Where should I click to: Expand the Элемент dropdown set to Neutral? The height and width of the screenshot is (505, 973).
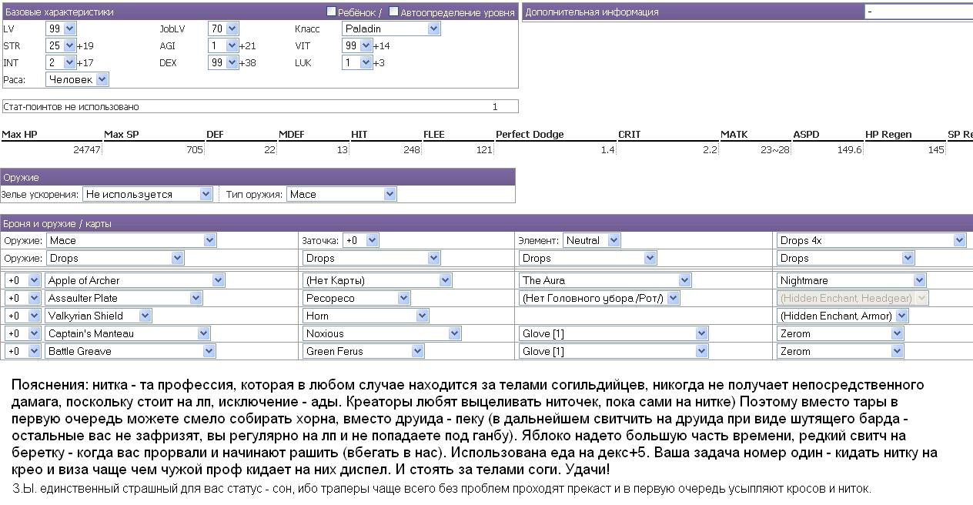pos(591,240)
